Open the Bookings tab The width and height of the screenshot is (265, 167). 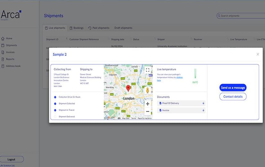tap(76, 28)
